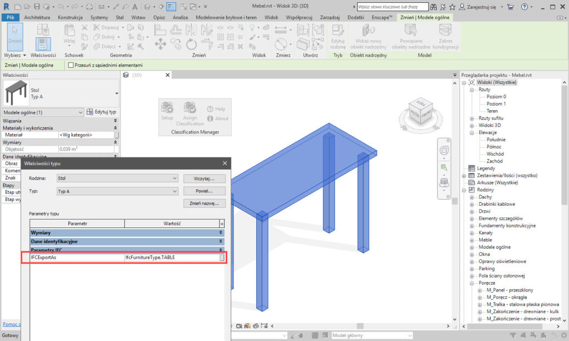
Task: Open the Typ dropdown showing Typ A
Action: tap(116, 191)
